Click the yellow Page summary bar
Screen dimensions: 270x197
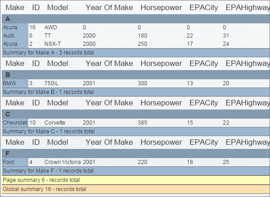point(136,180)
